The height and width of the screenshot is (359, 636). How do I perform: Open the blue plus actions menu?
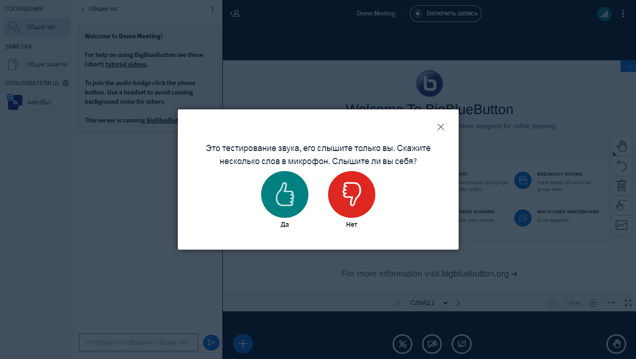(243, 344)
